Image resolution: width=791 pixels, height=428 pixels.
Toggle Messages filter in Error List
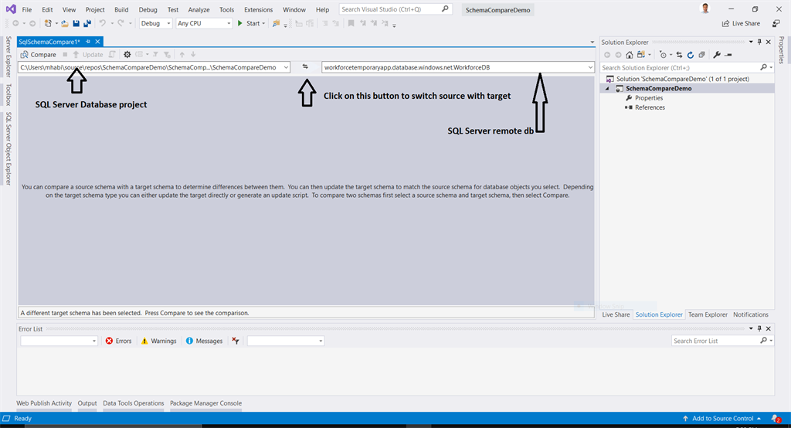tap(204, 341)
